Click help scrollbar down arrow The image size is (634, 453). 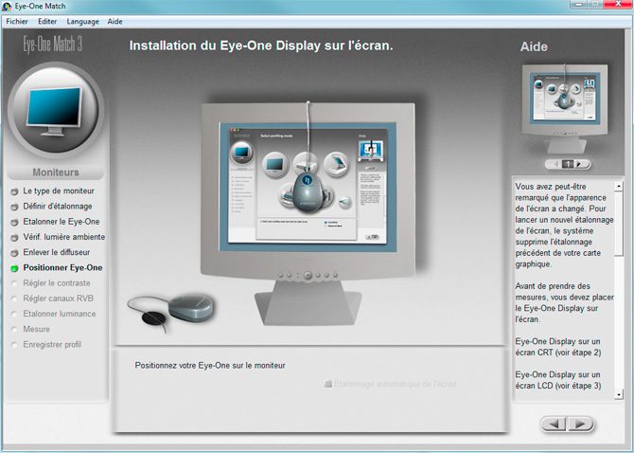619,394
